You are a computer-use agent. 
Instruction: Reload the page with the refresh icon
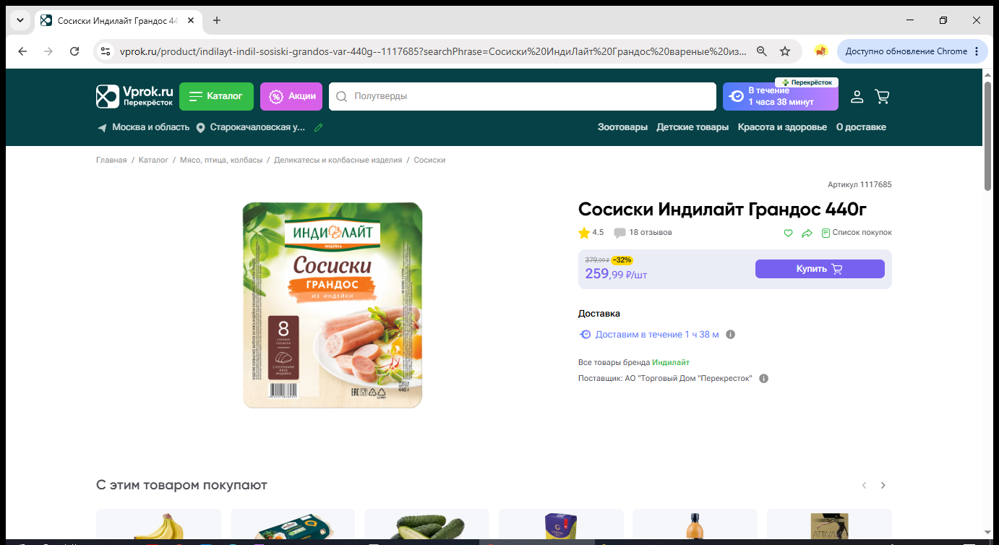(74, 51)
